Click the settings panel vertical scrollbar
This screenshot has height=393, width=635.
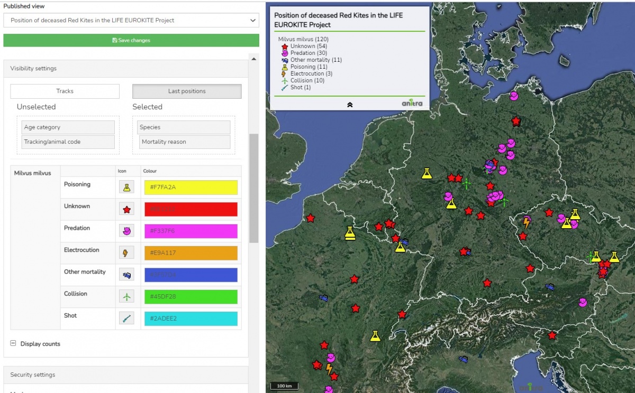point(253,188)
